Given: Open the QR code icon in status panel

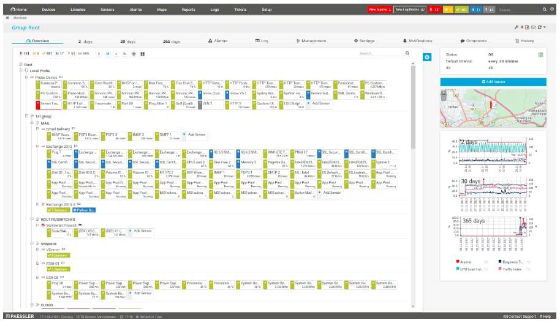Looking at the screenshot, I should coord(541,54).
